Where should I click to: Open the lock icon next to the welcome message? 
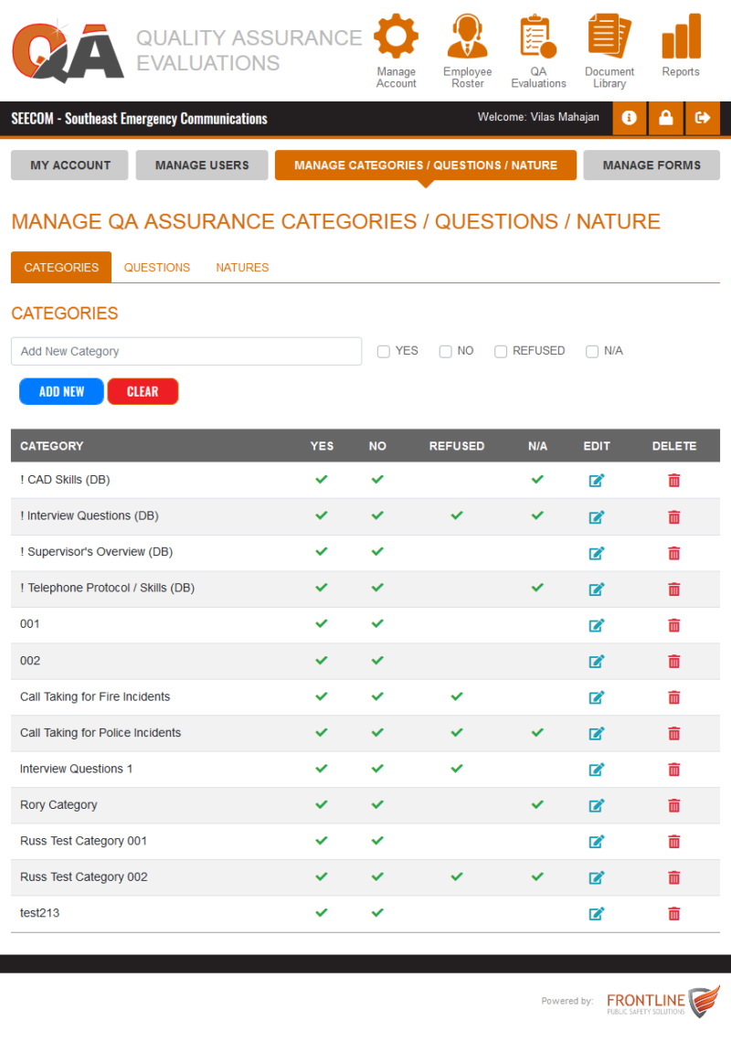pos(665,118)
